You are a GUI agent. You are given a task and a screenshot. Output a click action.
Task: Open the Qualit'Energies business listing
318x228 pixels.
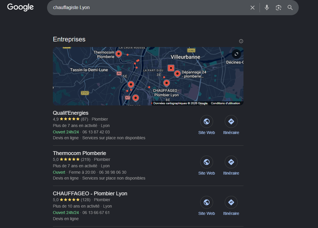70,113
